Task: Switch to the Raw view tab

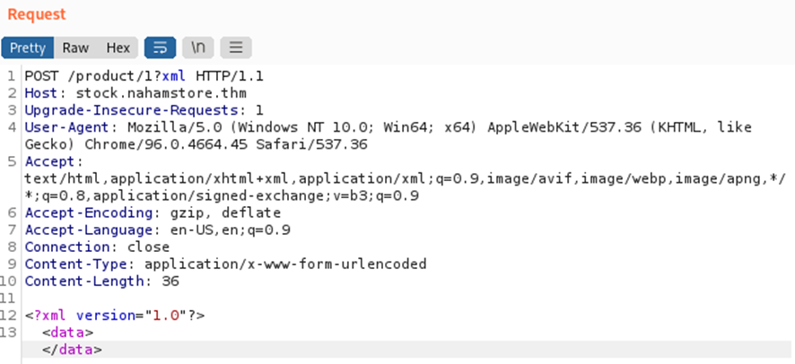Action: [x=75, y=48]
